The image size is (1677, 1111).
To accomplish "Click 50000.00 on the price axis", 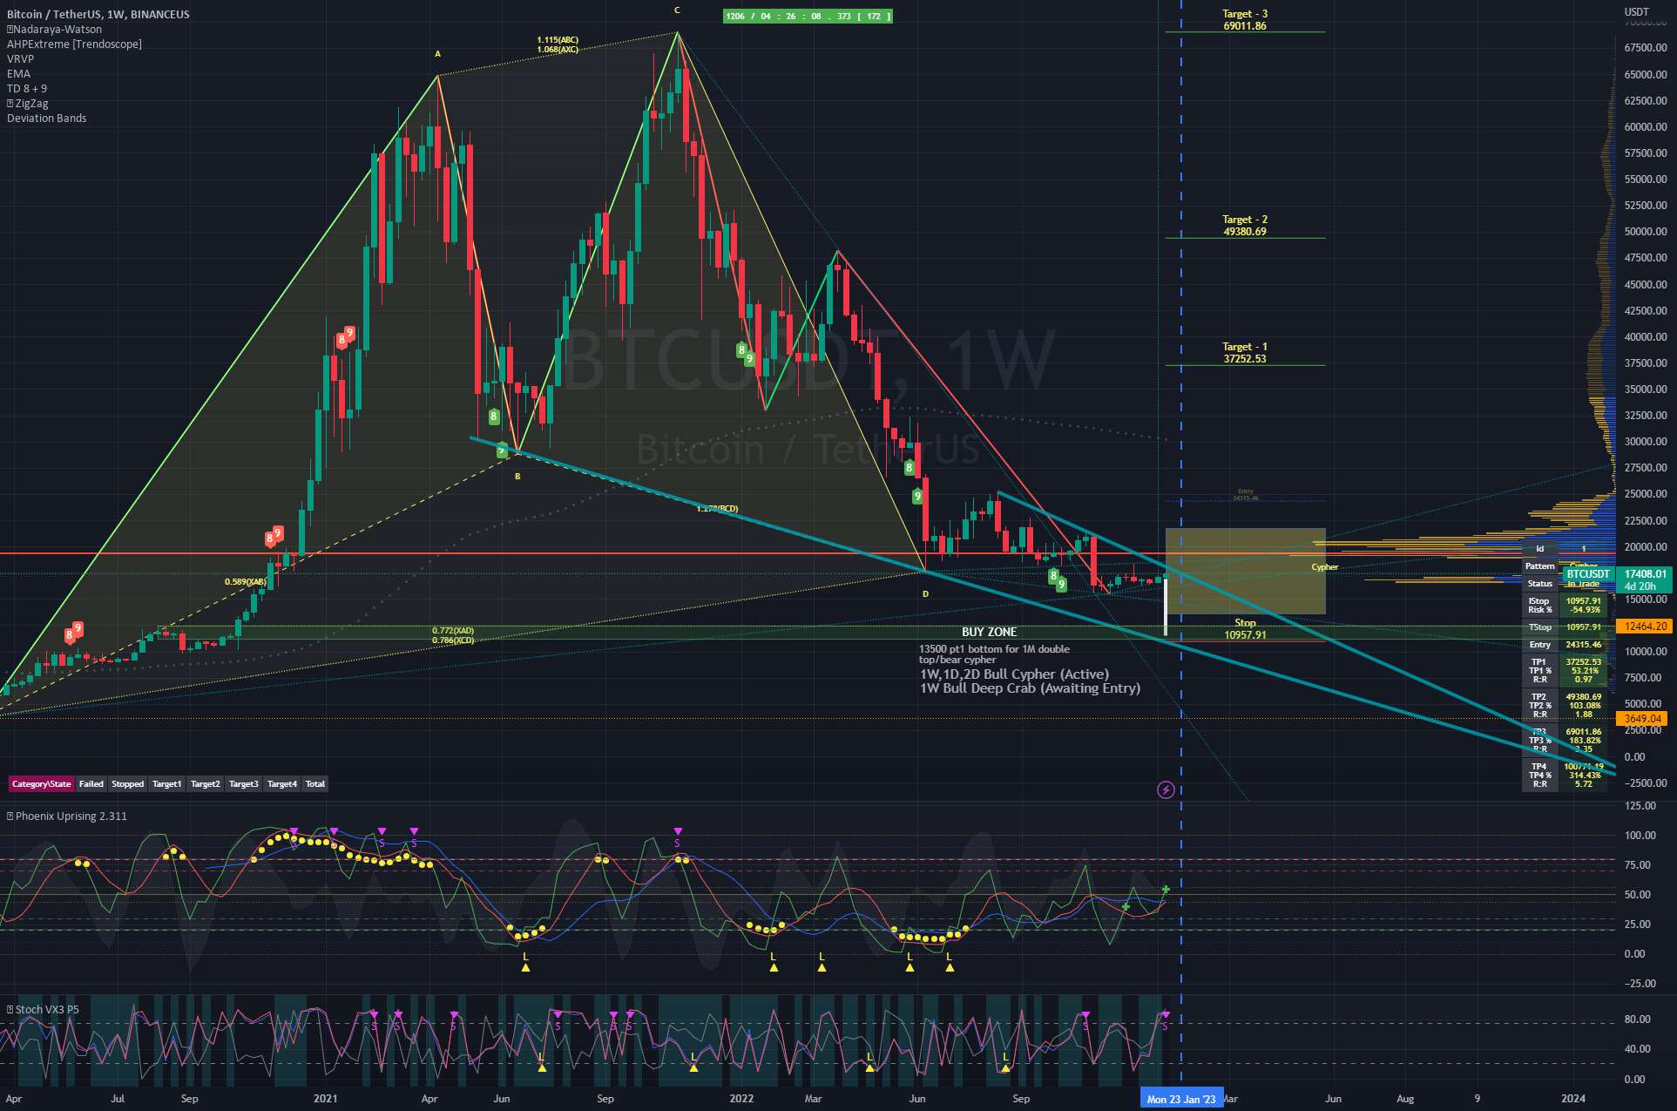I will [x=1646, y=232].
